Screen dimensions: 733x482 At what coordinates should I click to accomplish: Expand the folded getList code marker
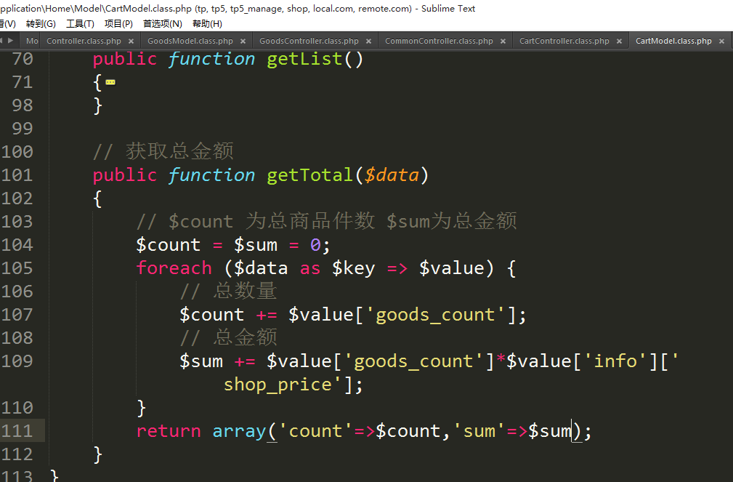pos(110,83)
